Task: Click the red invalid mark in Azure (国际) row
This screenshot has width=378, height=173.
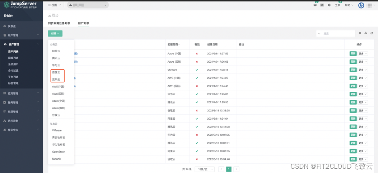Action: tap(197, 62)
